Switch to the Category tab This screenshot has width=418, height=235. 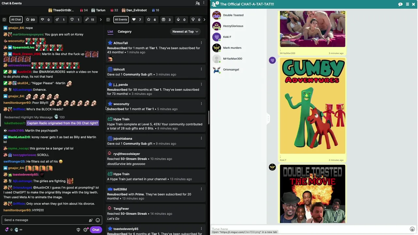[124, 32]
